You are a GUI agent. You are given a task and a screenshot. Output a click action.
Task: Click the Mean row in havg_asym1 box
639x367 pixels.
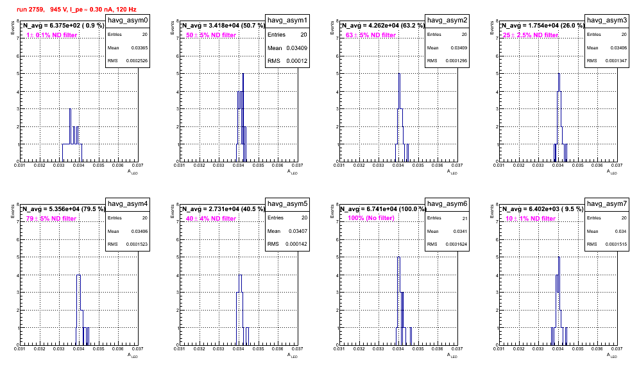(x=287, y=47)
